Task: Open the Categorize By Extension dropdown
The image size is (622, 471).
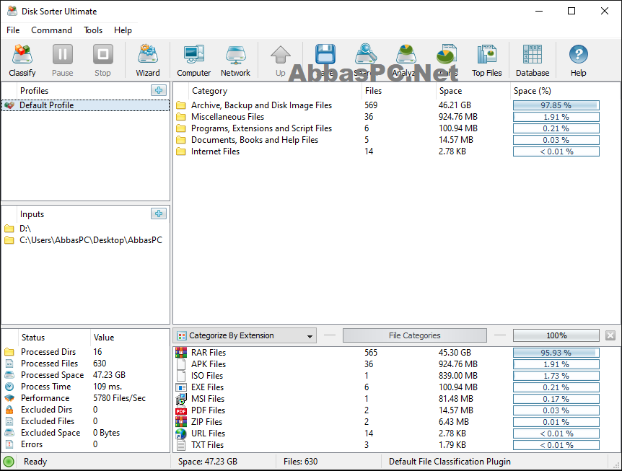Action: 245,335
